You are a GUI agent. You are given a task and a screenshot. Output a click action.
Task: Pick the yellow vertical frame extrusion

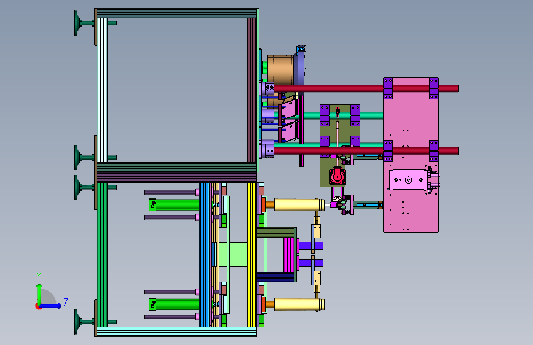coord(251,255)
